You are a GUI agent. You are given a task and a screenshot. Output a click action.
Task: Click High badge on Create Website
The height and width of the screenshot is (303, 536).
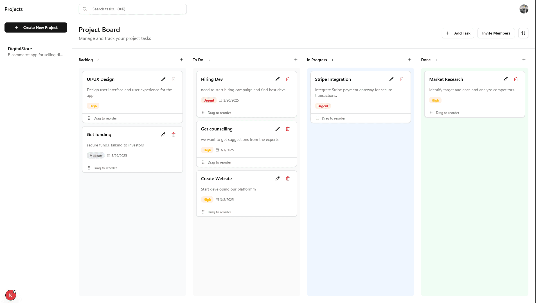point(207,199)
